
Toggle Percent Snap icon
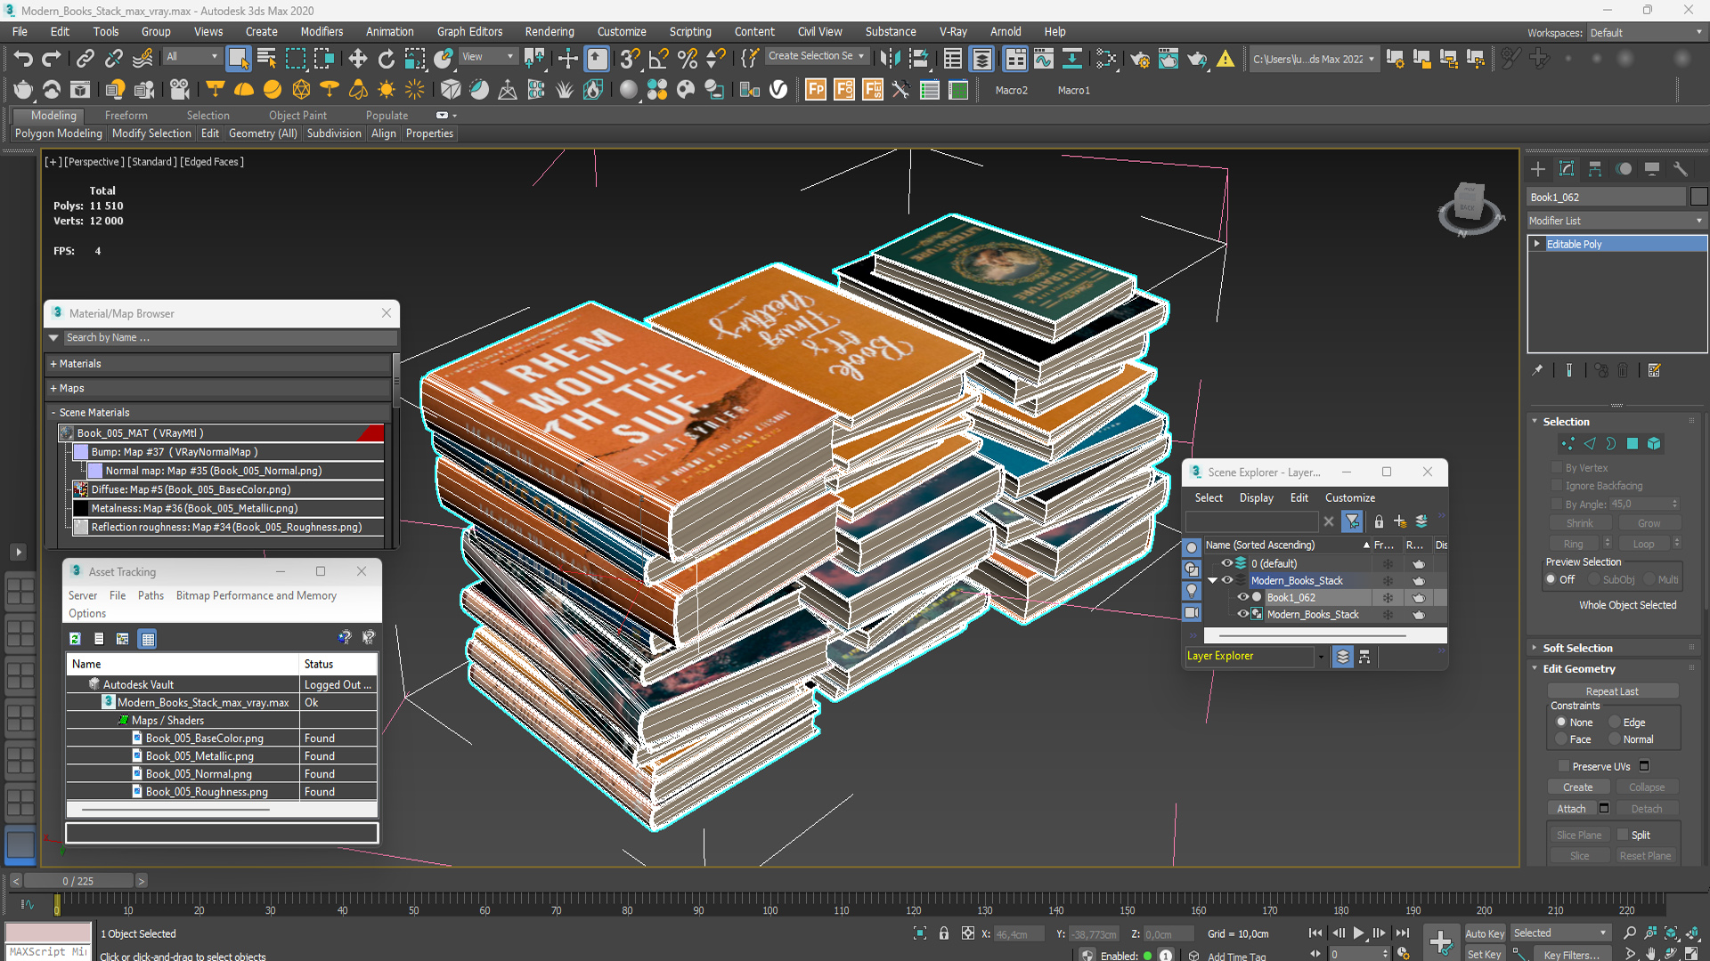(687, 59)
